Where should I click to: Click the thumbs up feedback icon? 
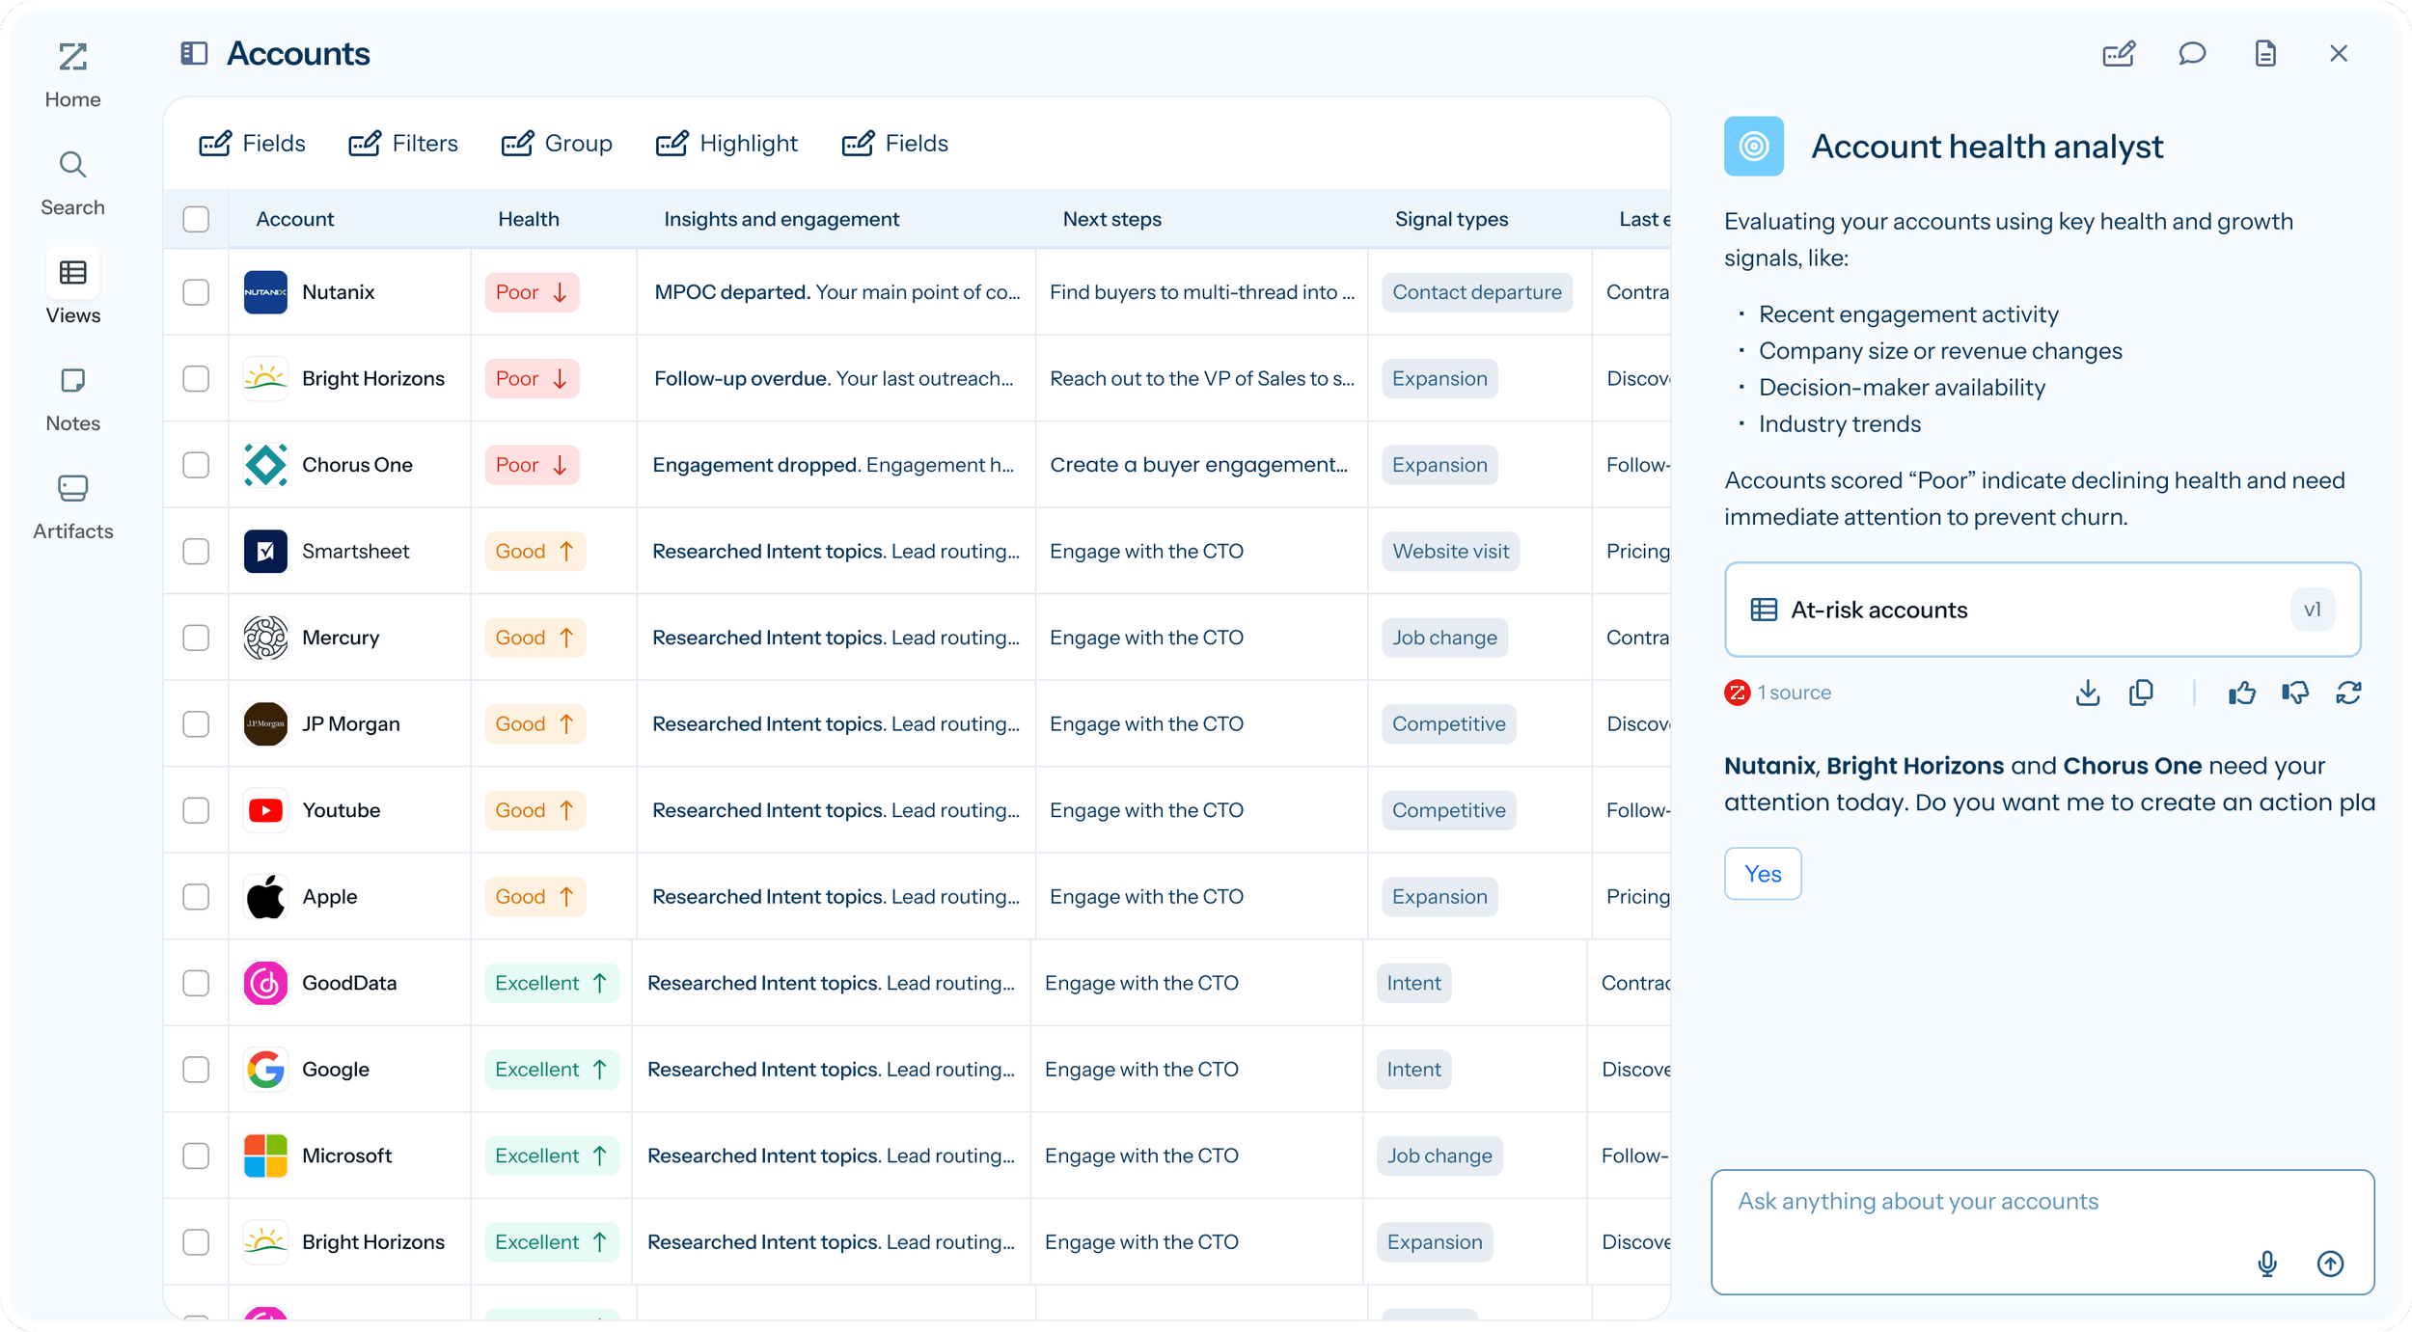[x=2241, y=693]
